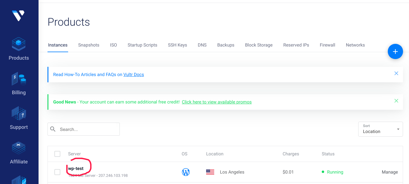This screenshot has width=409, height=184.
Task: Dismiss the Good News promo banner
Action: tap(396, 101)
